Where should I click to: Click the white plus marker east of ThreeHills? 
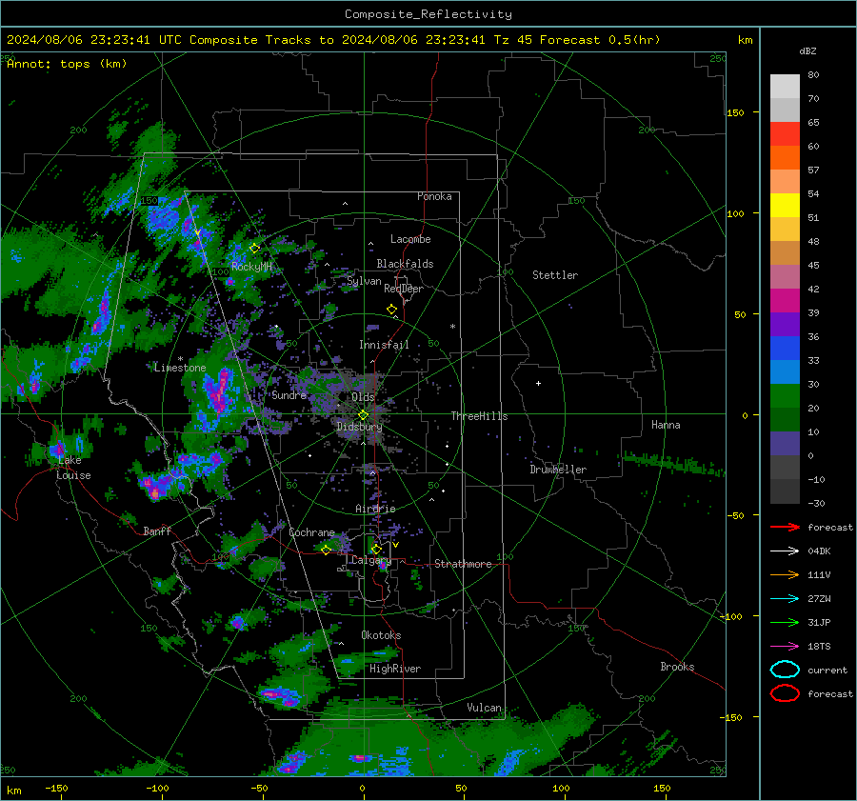click(x=538, y=383)
